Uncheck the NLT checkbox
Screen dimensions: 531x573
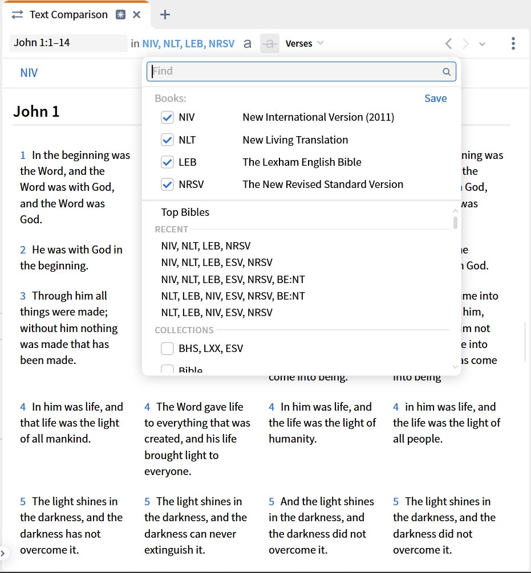(167, 140)
